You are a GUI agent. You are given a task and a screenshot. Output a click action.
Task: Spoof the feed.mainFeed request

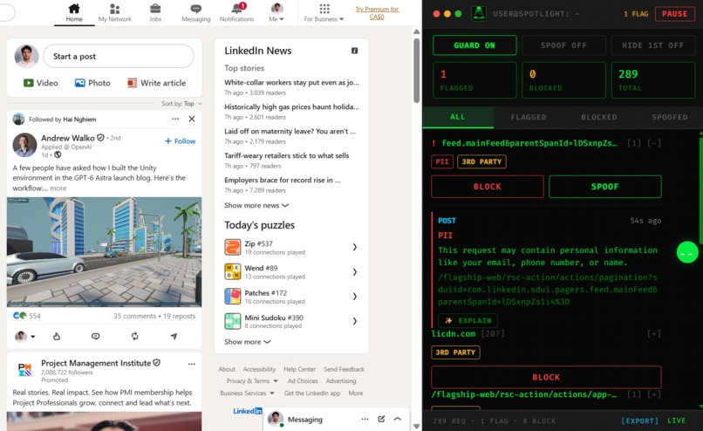604,187
